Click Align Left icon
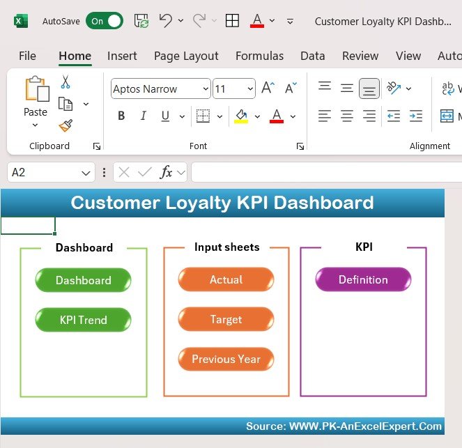 coord(325,116)
